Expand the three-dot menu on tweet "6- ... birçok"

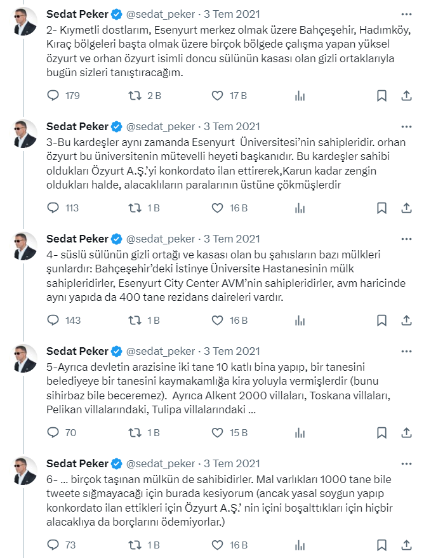(x=406, y=463)
